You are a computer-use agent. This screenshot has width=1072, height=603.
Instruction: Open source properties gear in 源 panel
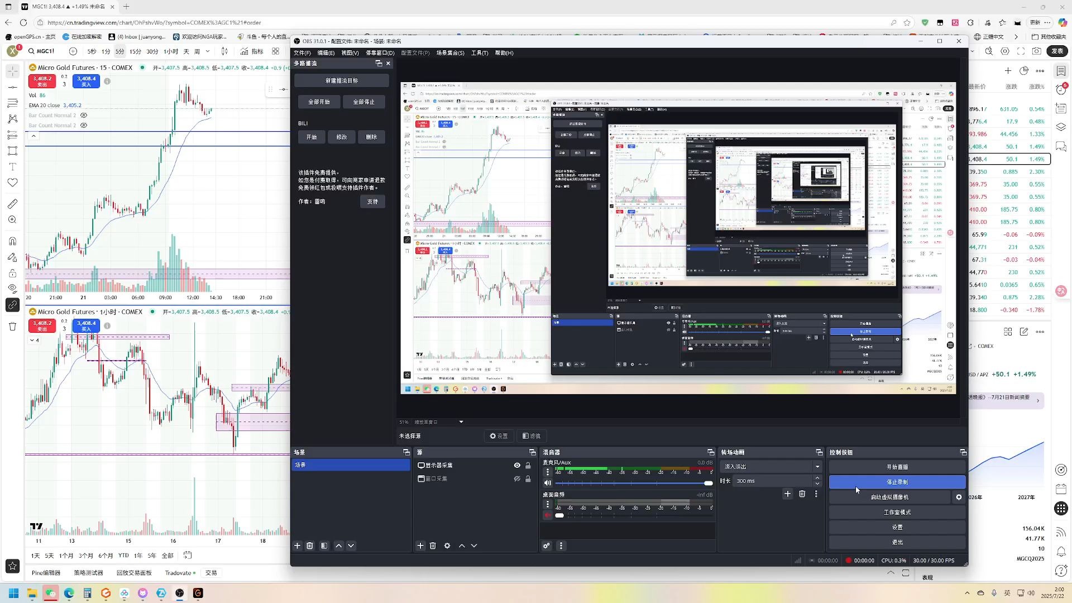pyautogui.click(x=447, y=545)
